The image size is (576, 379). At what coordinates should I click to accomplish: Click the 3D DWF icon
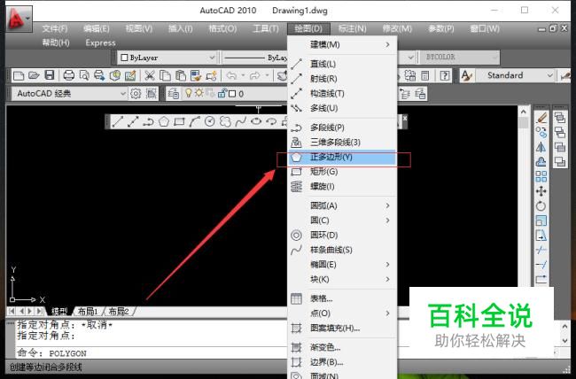pyautogui.click(x=115, y=75)
